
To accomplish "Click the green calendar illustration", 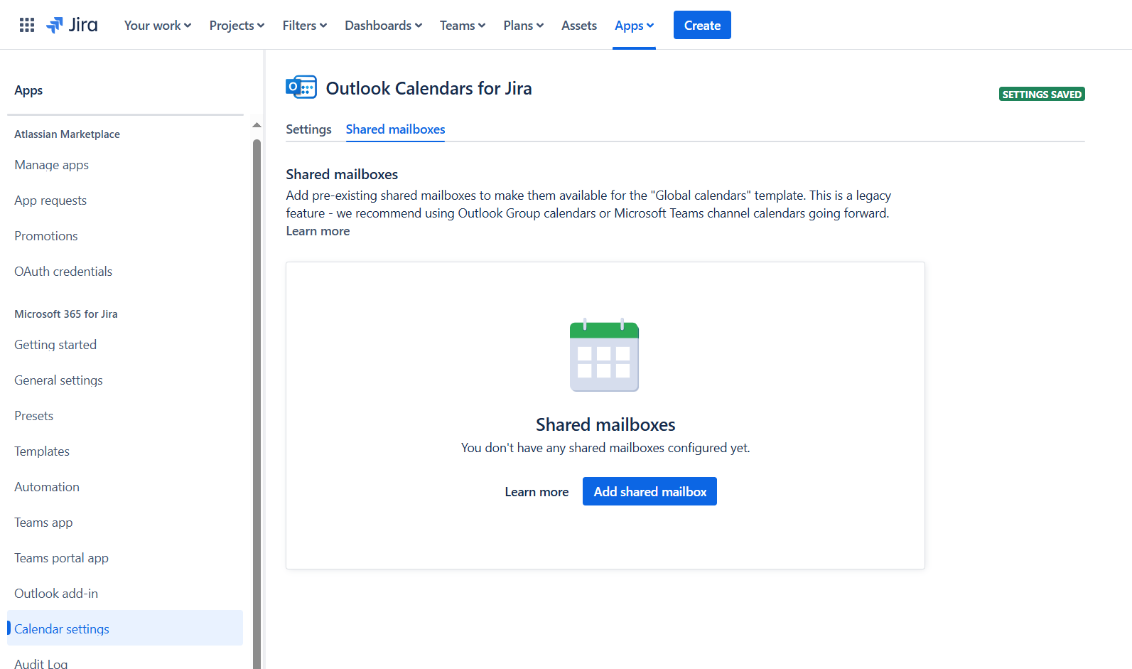I will 604,355.
